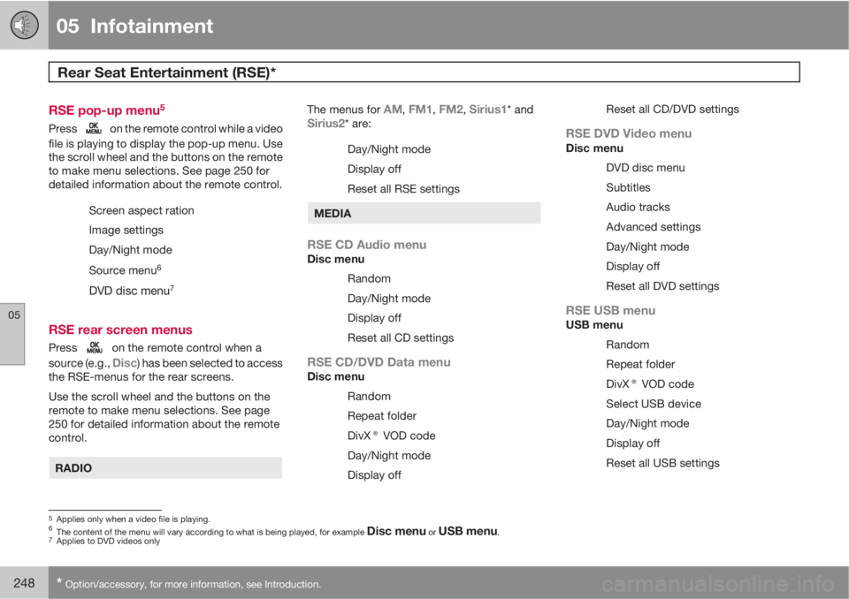Click the Sirius1 link
849x599 pixels.
[487, 110]
